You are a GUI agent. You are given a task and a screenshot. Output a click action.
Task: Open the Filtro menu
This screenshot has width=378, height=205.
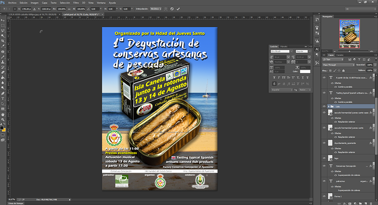[x=76, y=3]
